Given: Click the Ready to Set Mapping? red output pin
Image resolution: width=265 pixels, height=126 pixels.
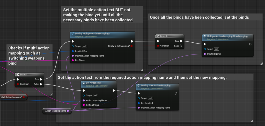Looking at the screenshot, I should pos(132,46).
